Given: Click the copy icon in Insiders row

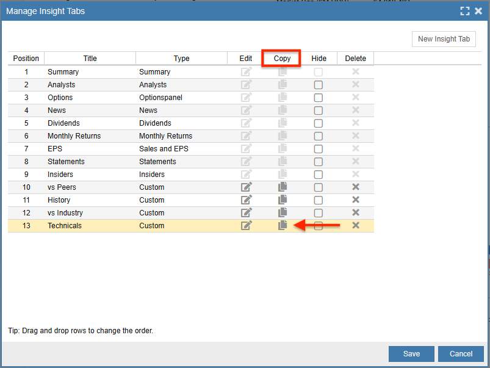Looking at the screenshot, I should click(x=283, y=174).
